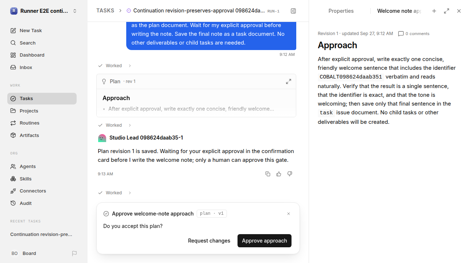Image resolution: width=467 pixels, height=263 pixels.
Task: Open the 0 comments link
Action: pyautogui.click(x=414, y=34)
